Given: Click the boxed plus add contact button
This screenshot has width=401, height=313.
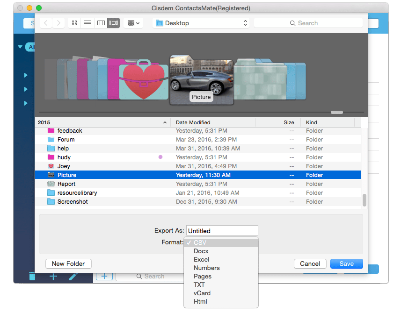Looking at the screenshot, I should (104, 276).
